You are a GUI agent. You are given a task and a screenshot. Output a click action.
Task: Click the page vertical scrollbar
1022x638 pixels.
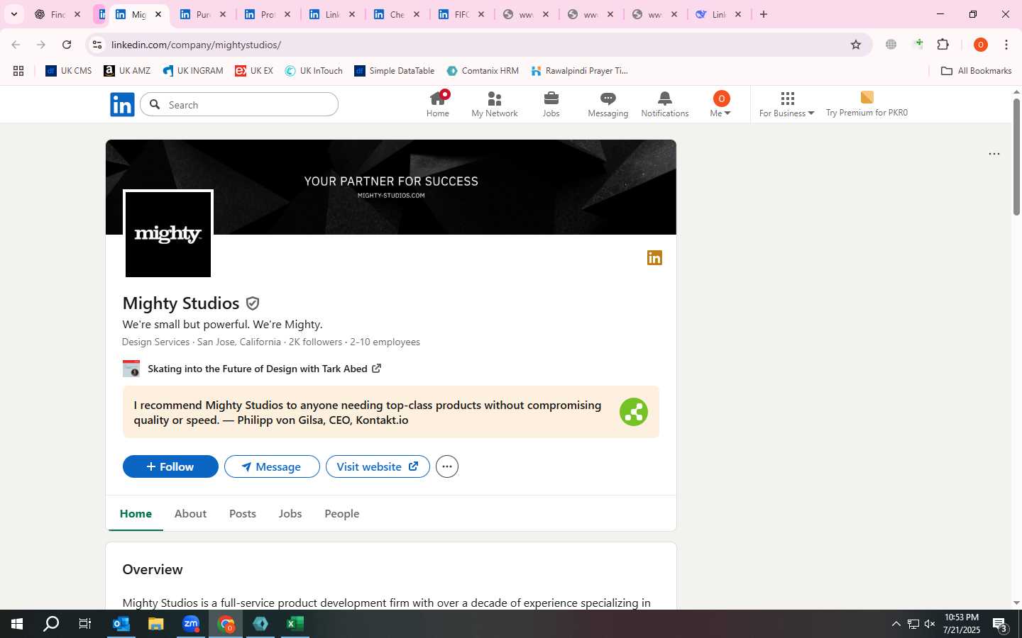pyautogui.click(x=1016, y=157)
